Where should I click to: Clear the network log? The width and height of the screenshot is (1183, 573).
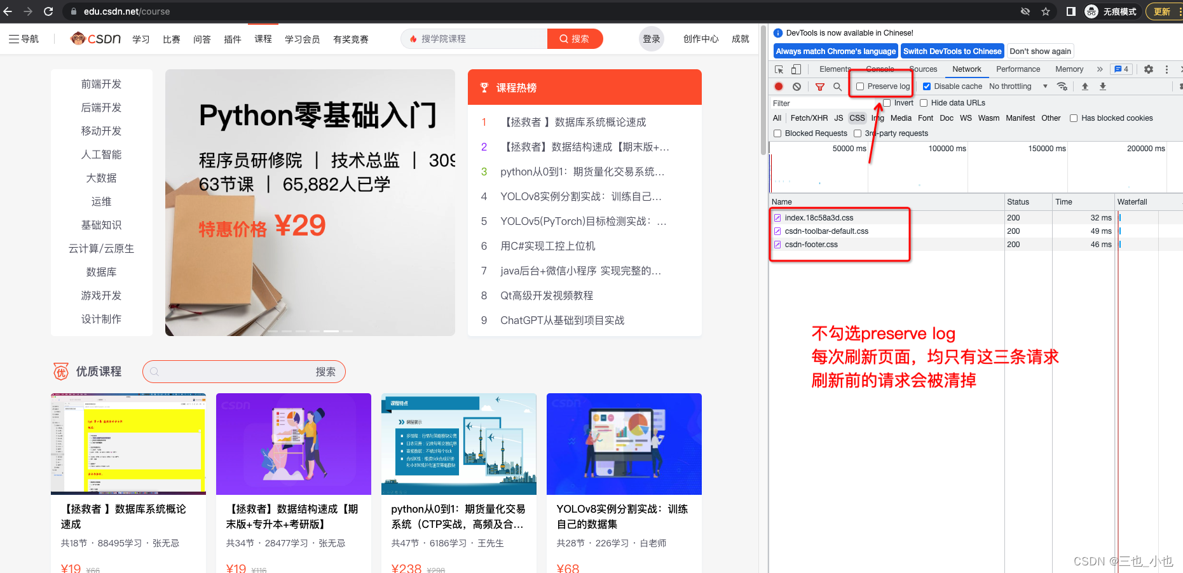tap(797, 86)
